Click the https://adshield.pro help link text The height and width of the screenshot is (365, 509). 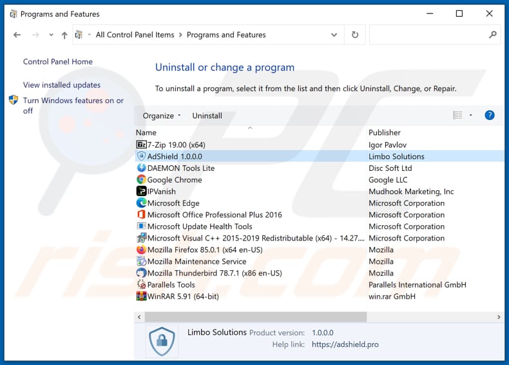[345, 344]
